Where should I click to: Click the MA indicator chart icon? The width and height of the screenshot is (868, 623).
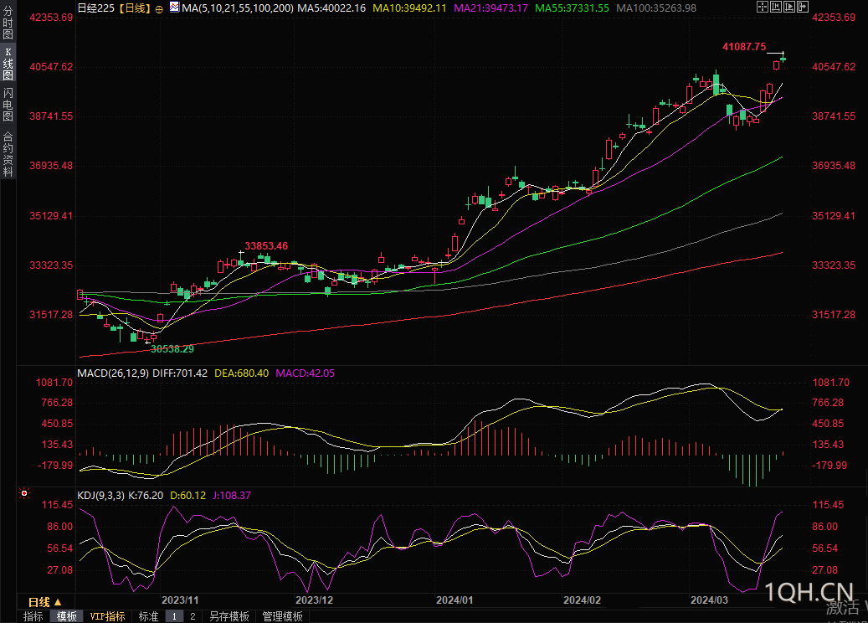click(x=173, y=7)
